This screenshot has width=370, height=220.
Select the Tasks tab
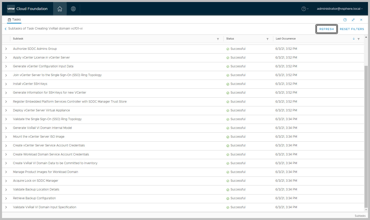14,20
